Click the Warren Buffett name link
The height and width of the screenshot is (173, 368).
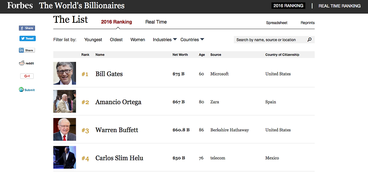point(117,130)
